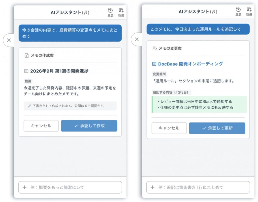
Task: Click the レビュー依頼は当日中にSlackで通知する line
Action: point(195,102)
